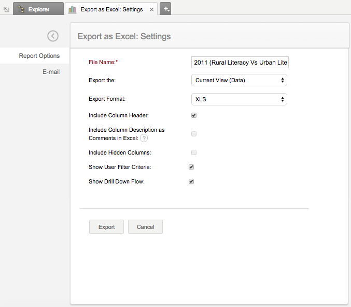Open help for Column Description option

[x=144, y=138]
